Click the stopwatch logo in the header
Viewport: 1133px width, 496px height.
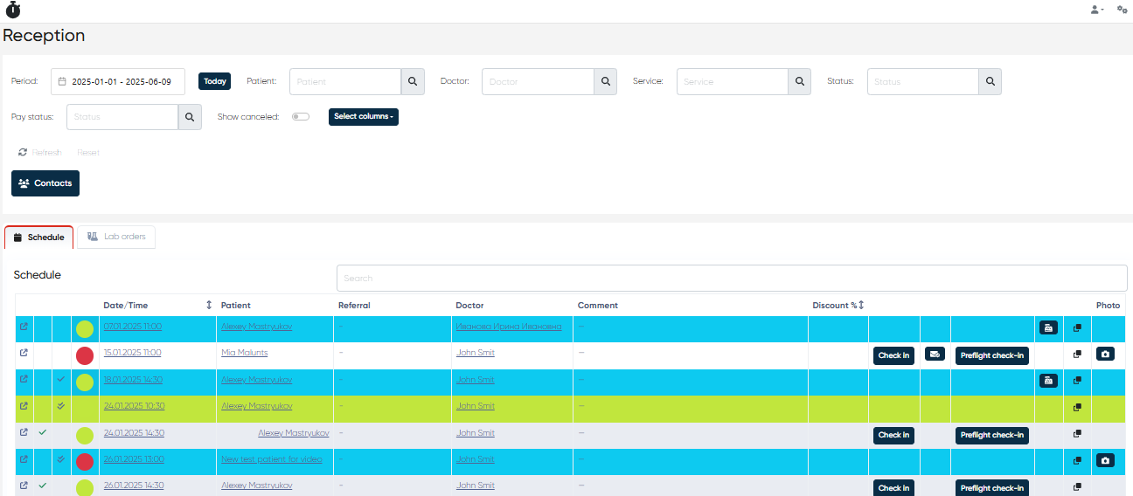[13, 10]
